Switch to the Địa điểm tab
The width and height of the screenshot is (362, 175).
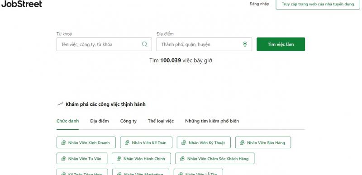[x=100, y=121]
